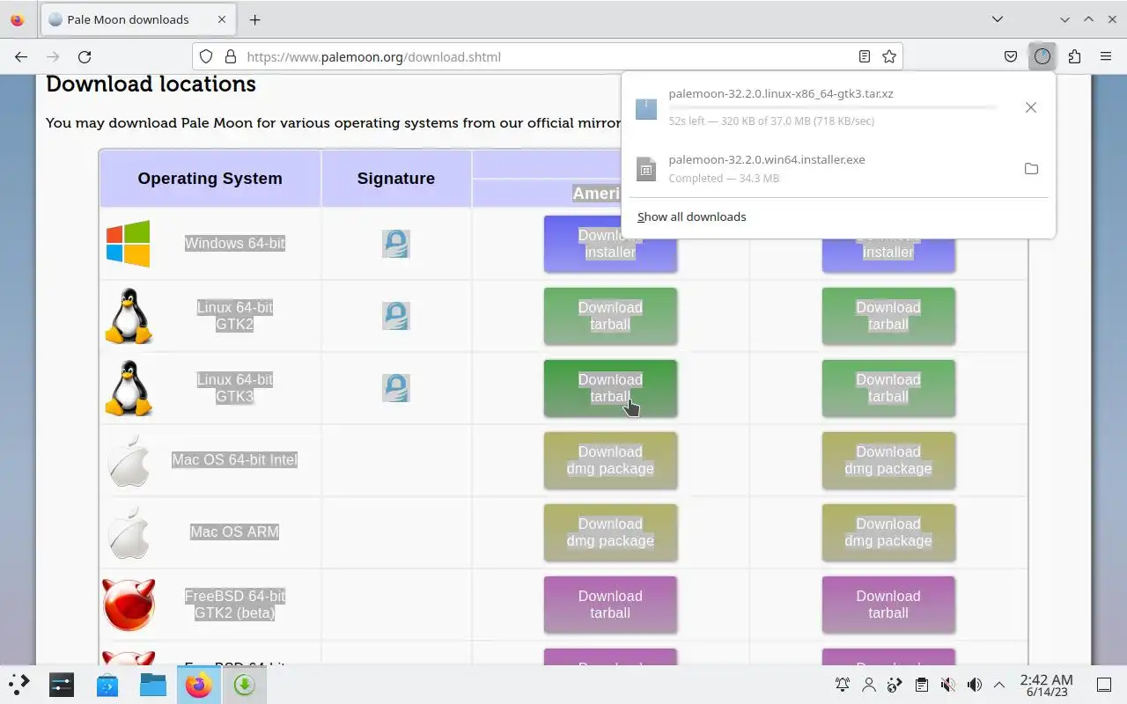Viewport: 1127px width, 704px height.
Task: Open the Extensions puzzle icon
Action: point(1074,56)
